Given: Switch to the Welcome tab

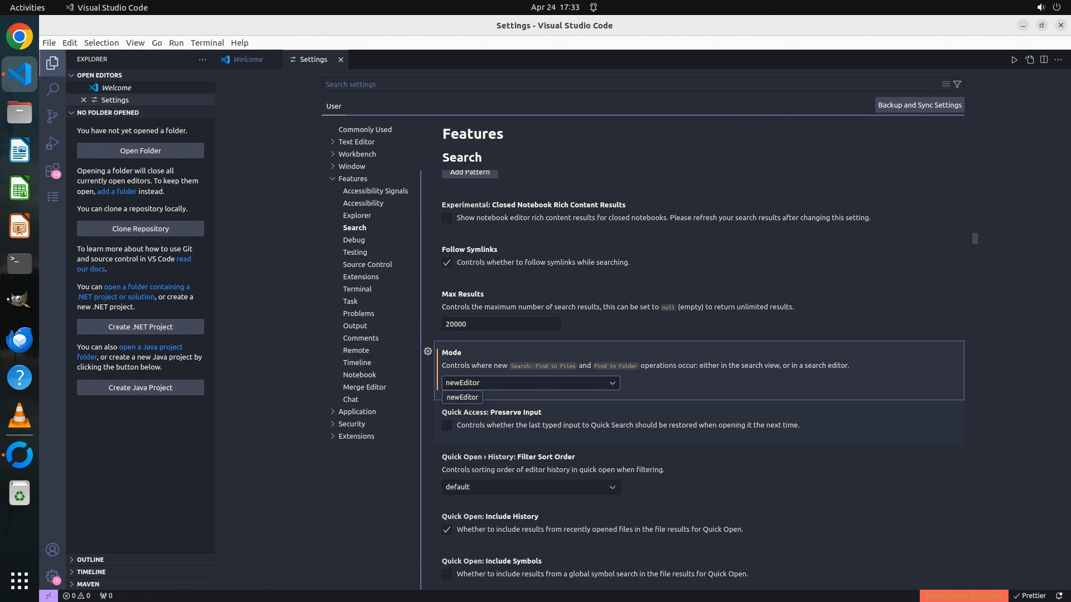Looking at the screenshot, I should pyautogui.click(x=248, y=60).
